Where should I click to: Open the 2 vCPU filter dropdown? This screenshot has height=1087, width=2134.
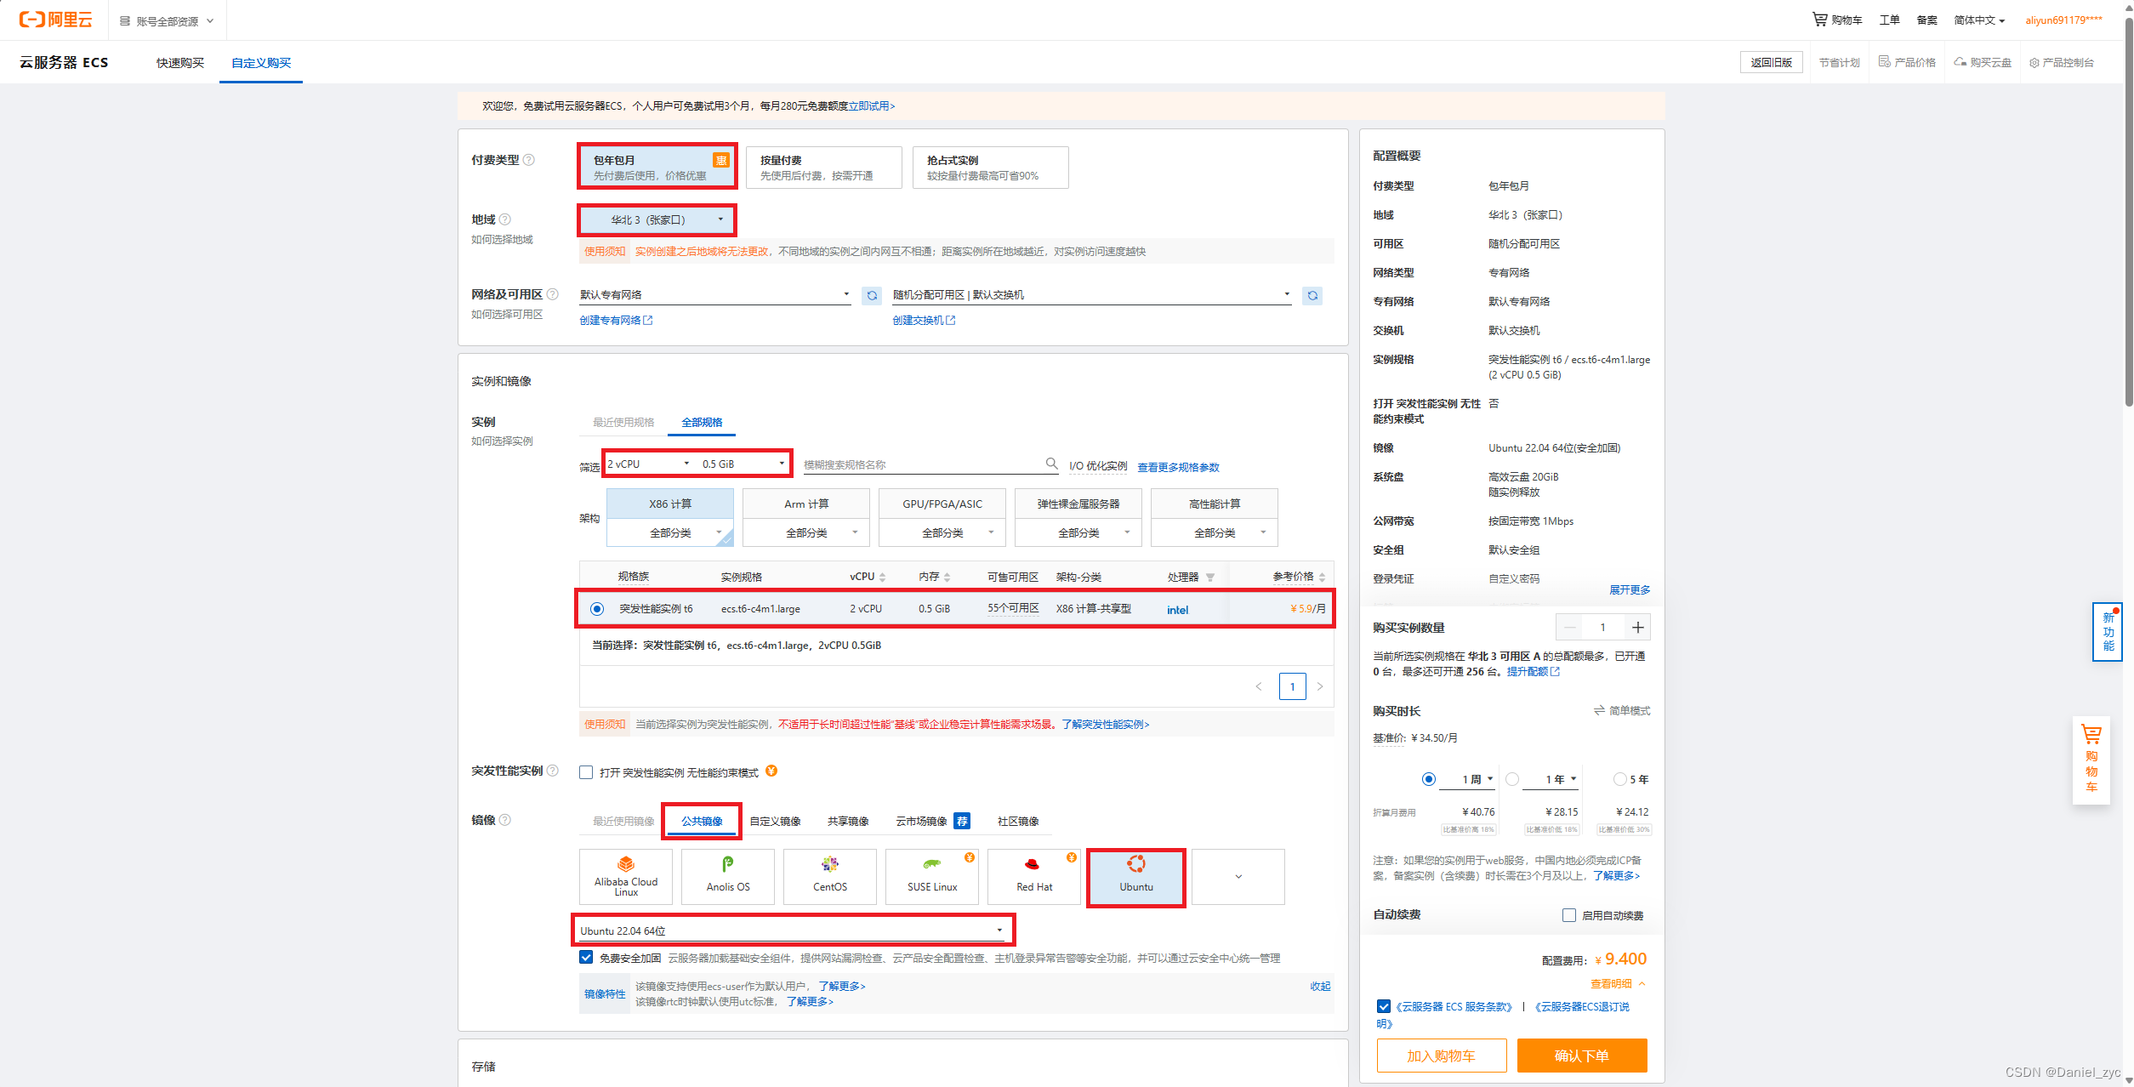[x=647, y=464]
